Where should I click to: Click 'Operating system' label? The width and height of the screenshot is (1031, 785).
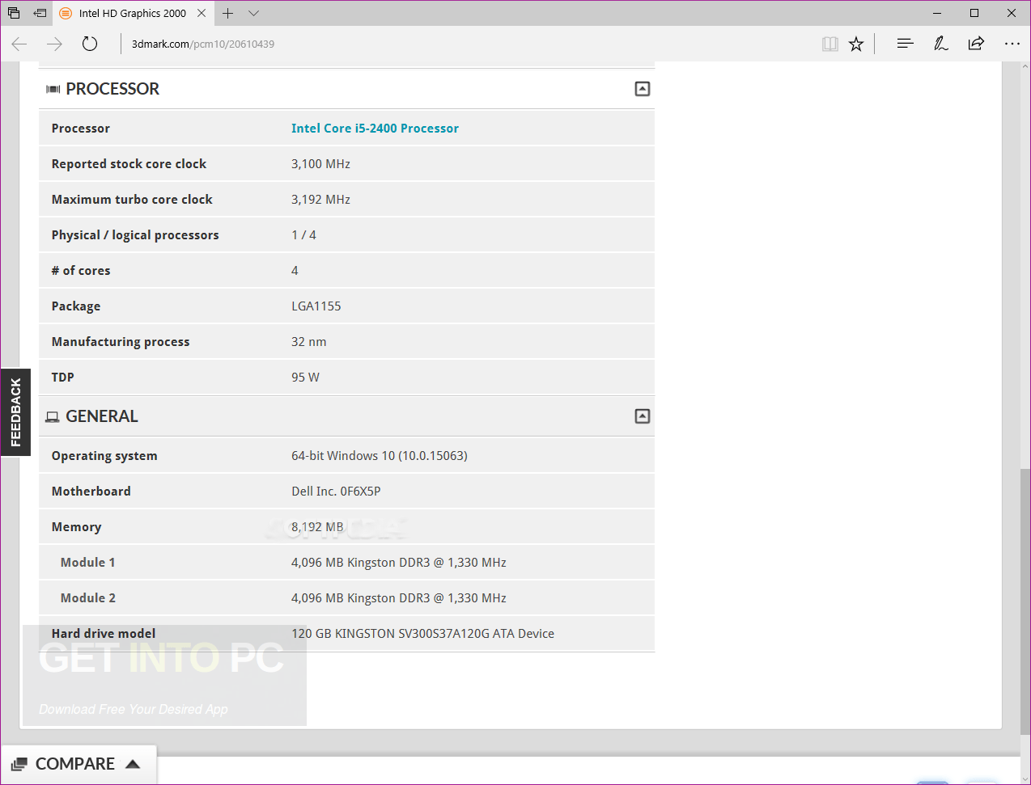point(104,455)
